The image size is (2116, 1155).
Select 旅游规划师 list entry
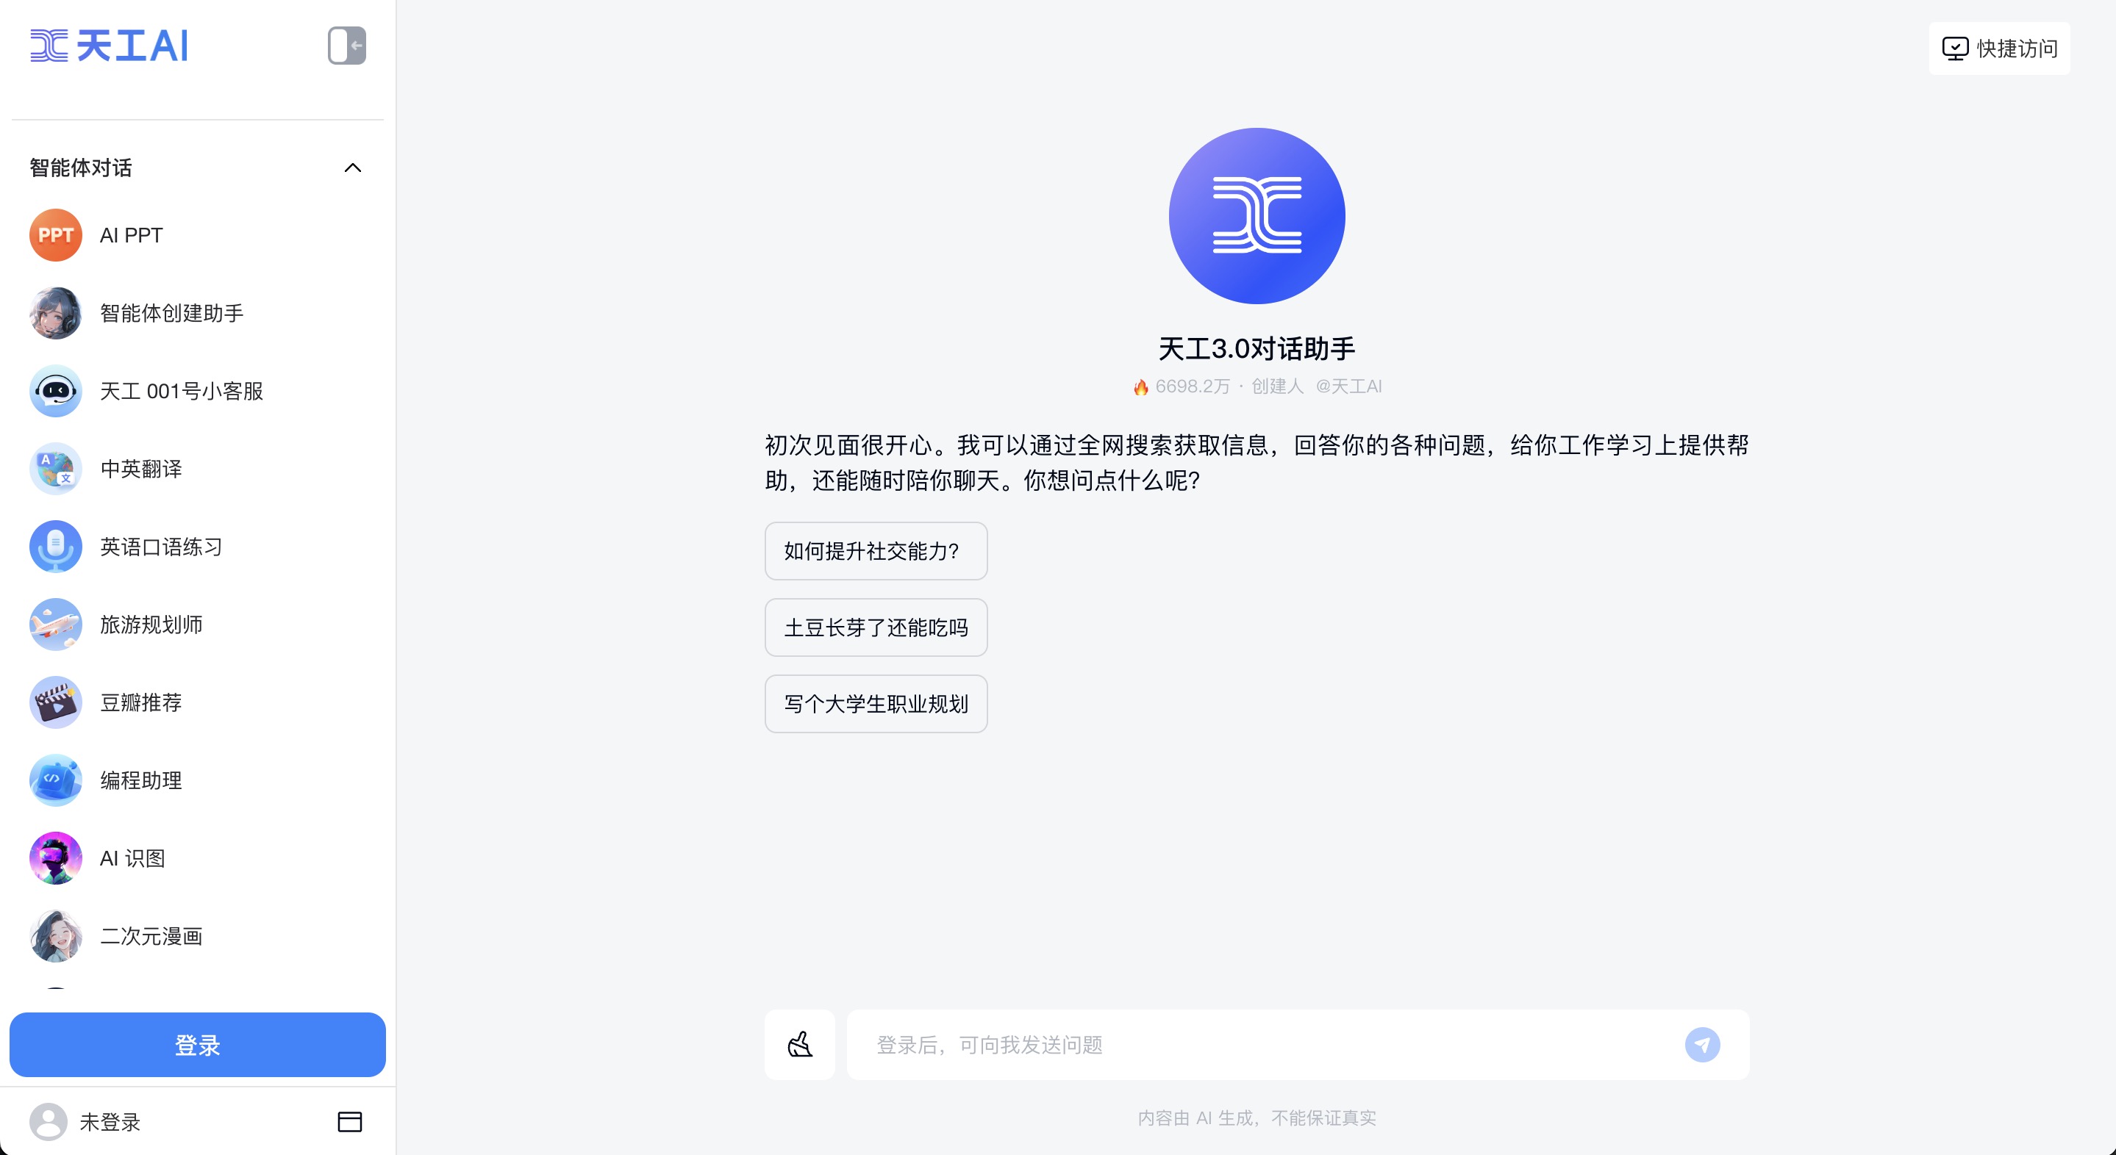pyautogui.click(x=197, y=625)
